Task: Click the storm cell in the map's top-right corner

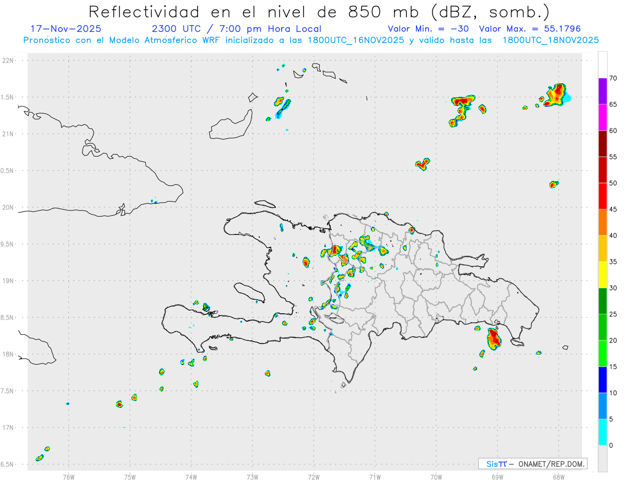Action: 556,95
